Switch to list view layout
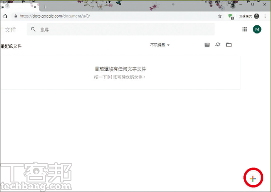Image resolution: width=271 pixels, height=192 pixels. [207, 45]
